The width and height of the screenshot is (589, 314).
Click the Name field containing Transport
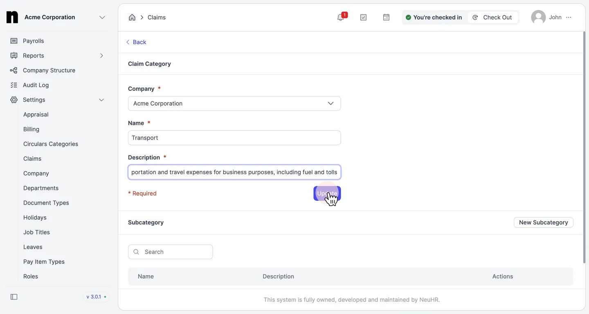234,138
